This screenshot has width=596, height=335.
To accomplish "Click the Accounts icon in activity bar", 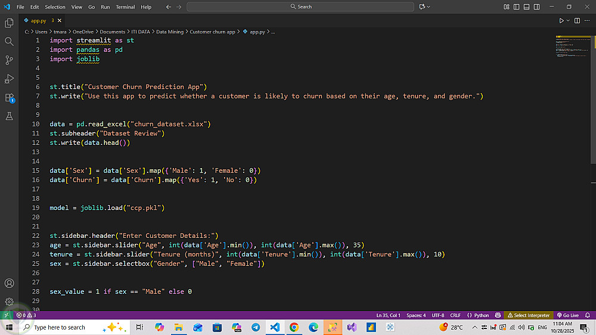I will point(9,283).
